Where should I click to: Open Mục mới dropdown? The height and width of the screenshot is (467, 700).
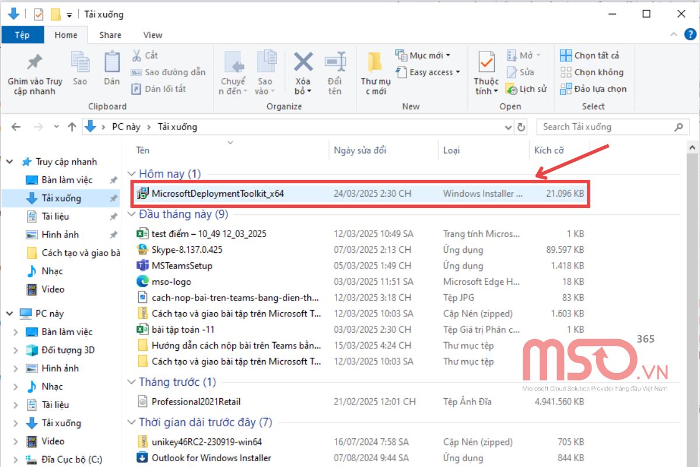(423, 55)
